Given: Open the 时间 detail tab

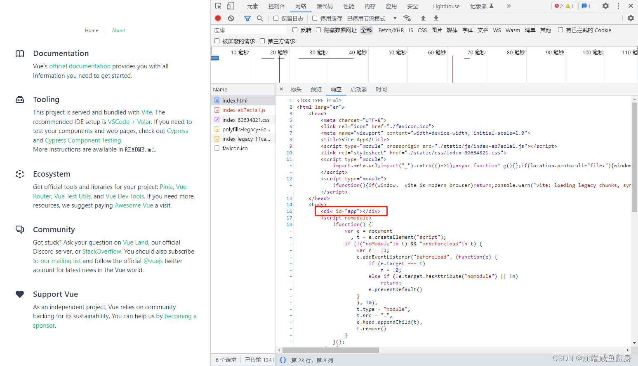Looking at the screenshot, I should coord(381,89).
